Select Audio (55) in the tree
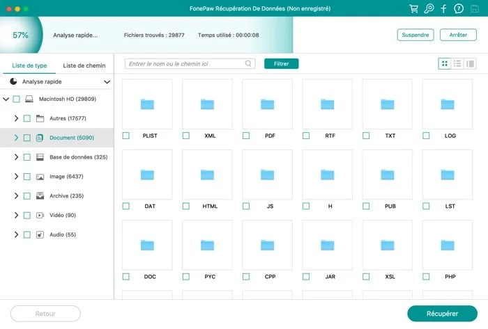Image resolution: width=488 pixels, height=329 pixels. pyautogui.click(x=63, y=234)
